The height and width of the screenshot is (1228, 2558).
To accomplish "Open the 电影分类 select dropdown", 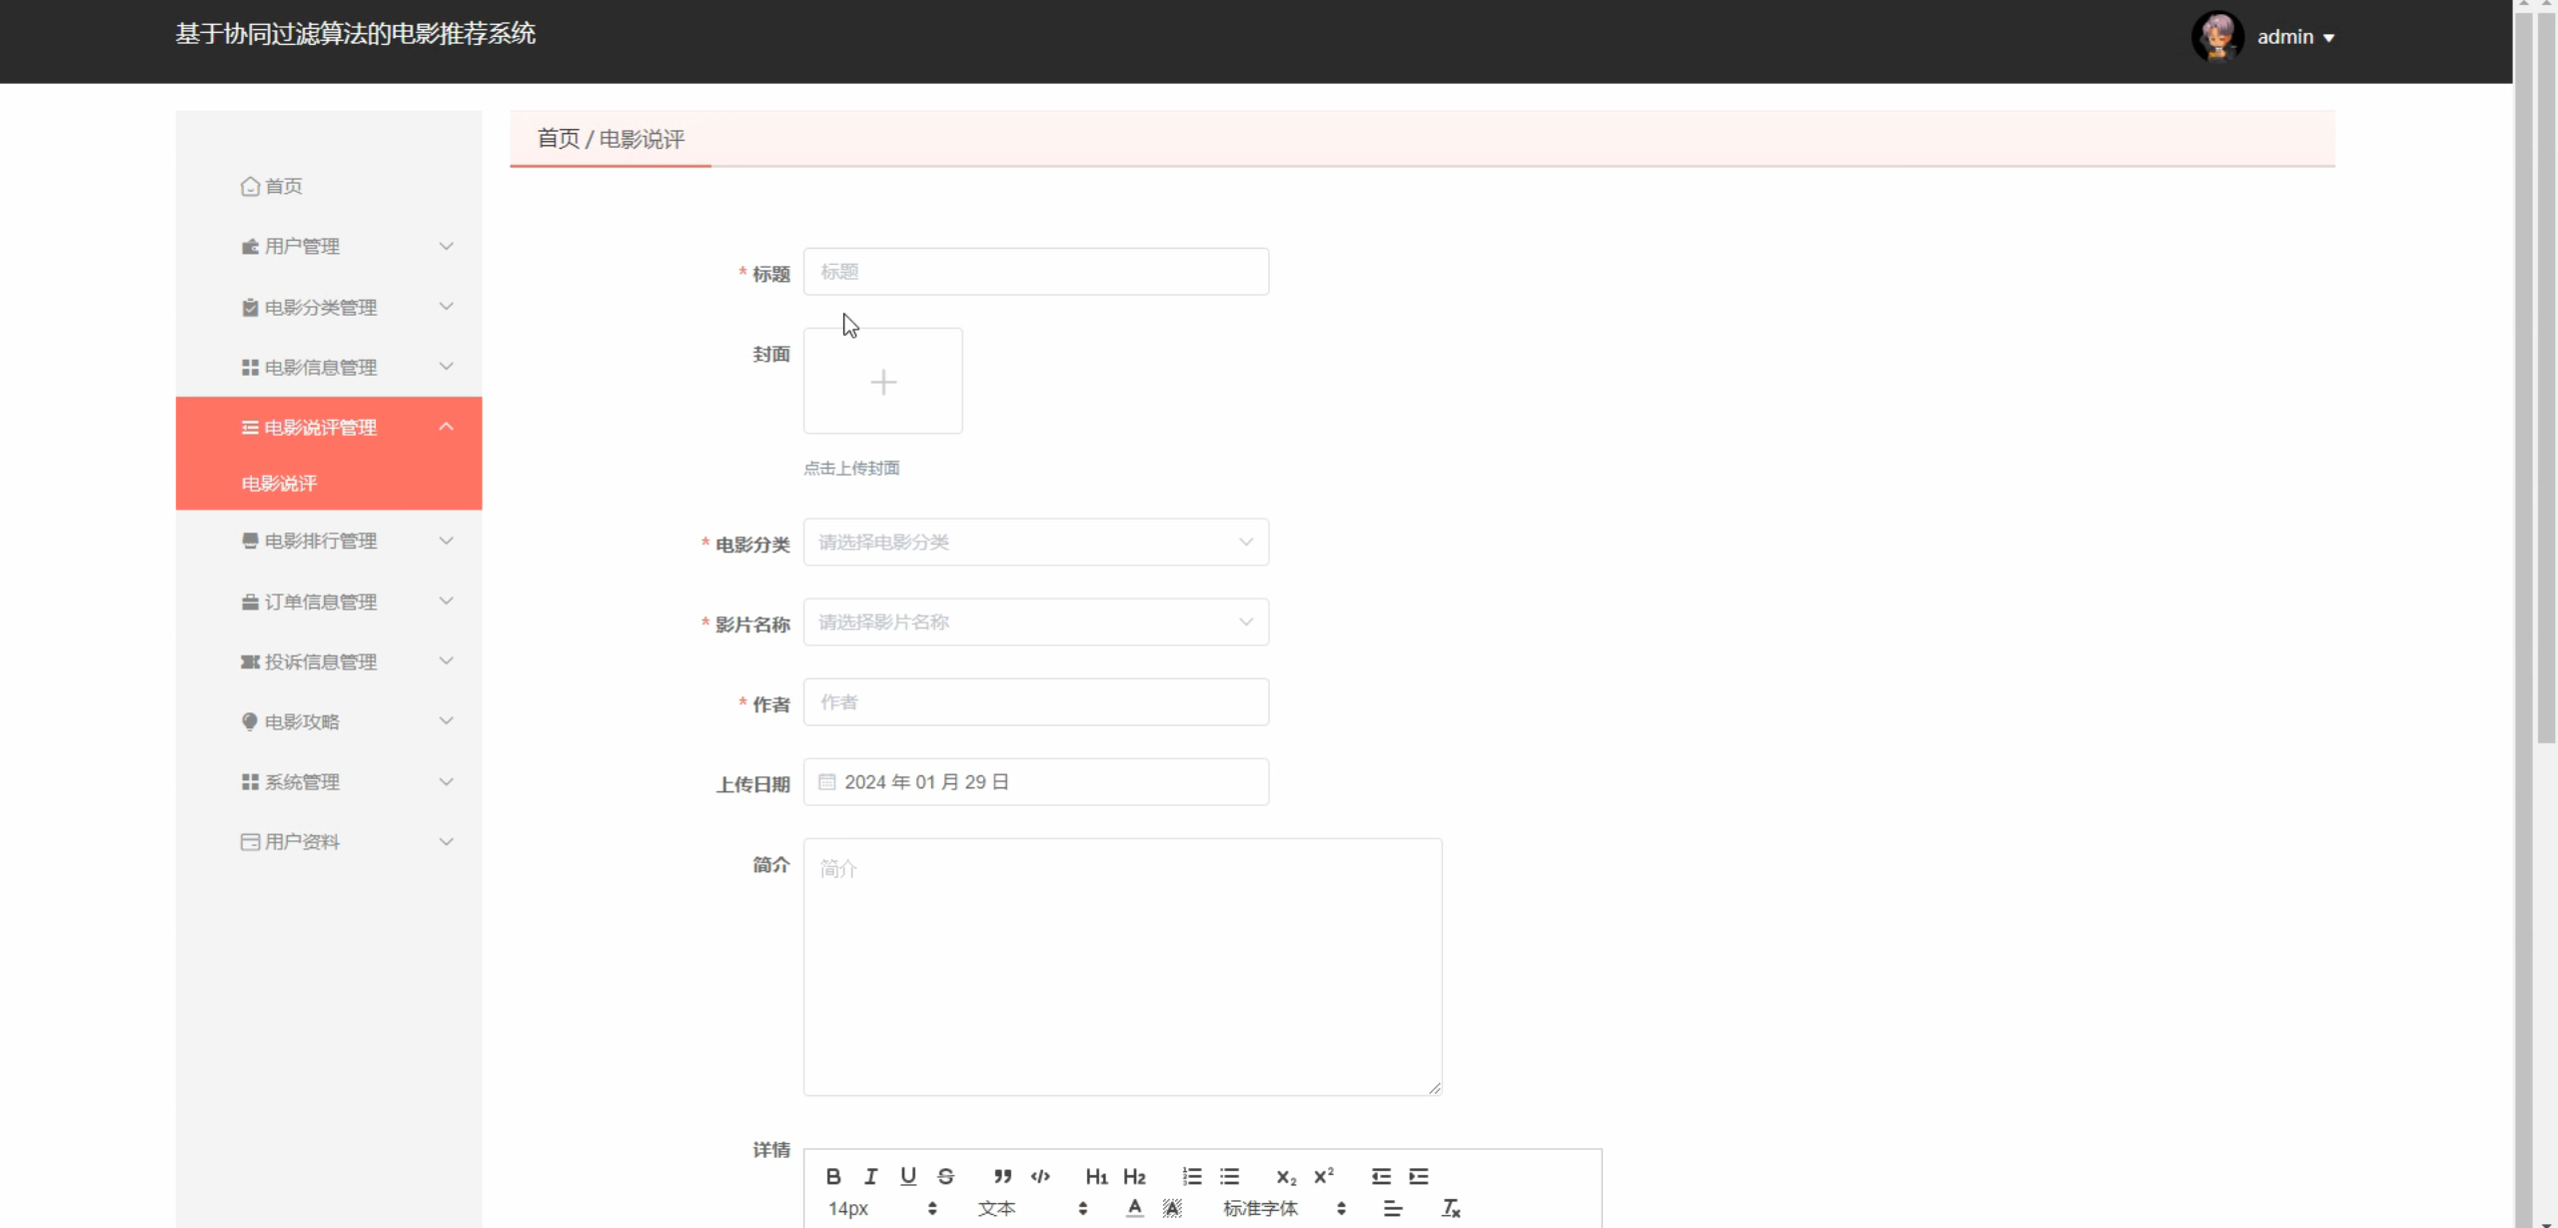I will pyautogui.click(x=1035, y=542).
